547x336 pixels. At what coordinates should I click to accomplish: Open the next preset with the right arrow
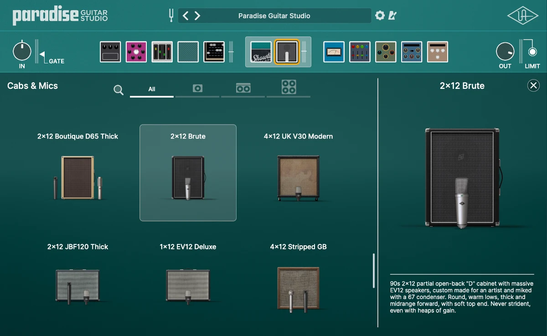(x=197, y=15)
